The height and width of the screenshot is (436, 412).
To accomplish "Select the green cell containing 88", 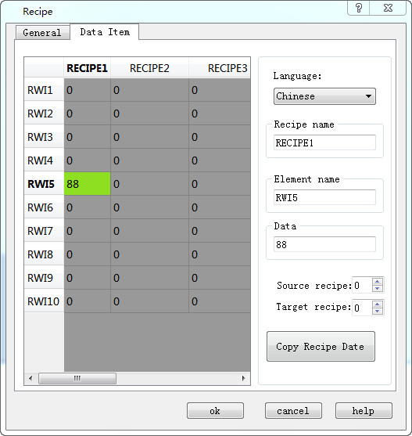I will pos(88,184).
